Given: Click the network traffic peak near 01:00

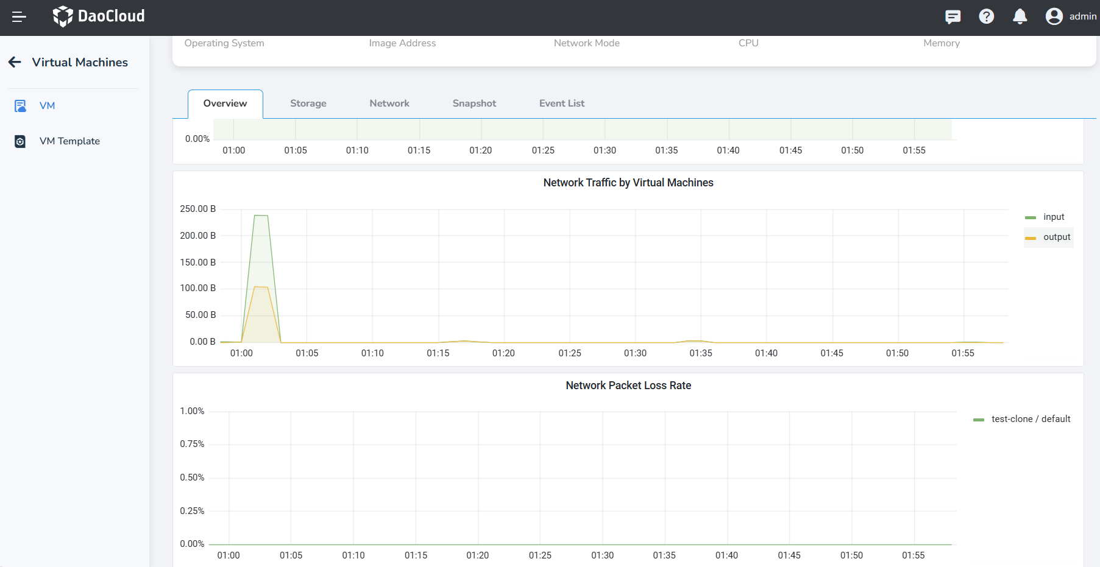Looking at the screenshot, I should (x=261, y=216).
